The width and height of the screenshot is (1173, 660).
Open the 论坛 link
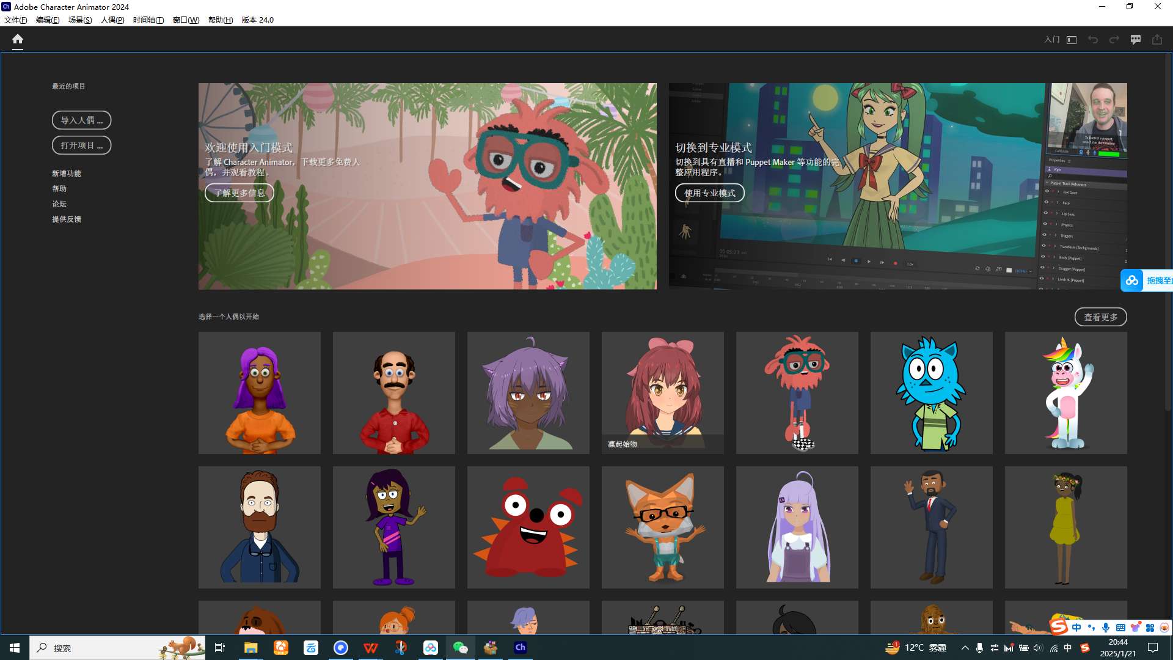(59, 204)
